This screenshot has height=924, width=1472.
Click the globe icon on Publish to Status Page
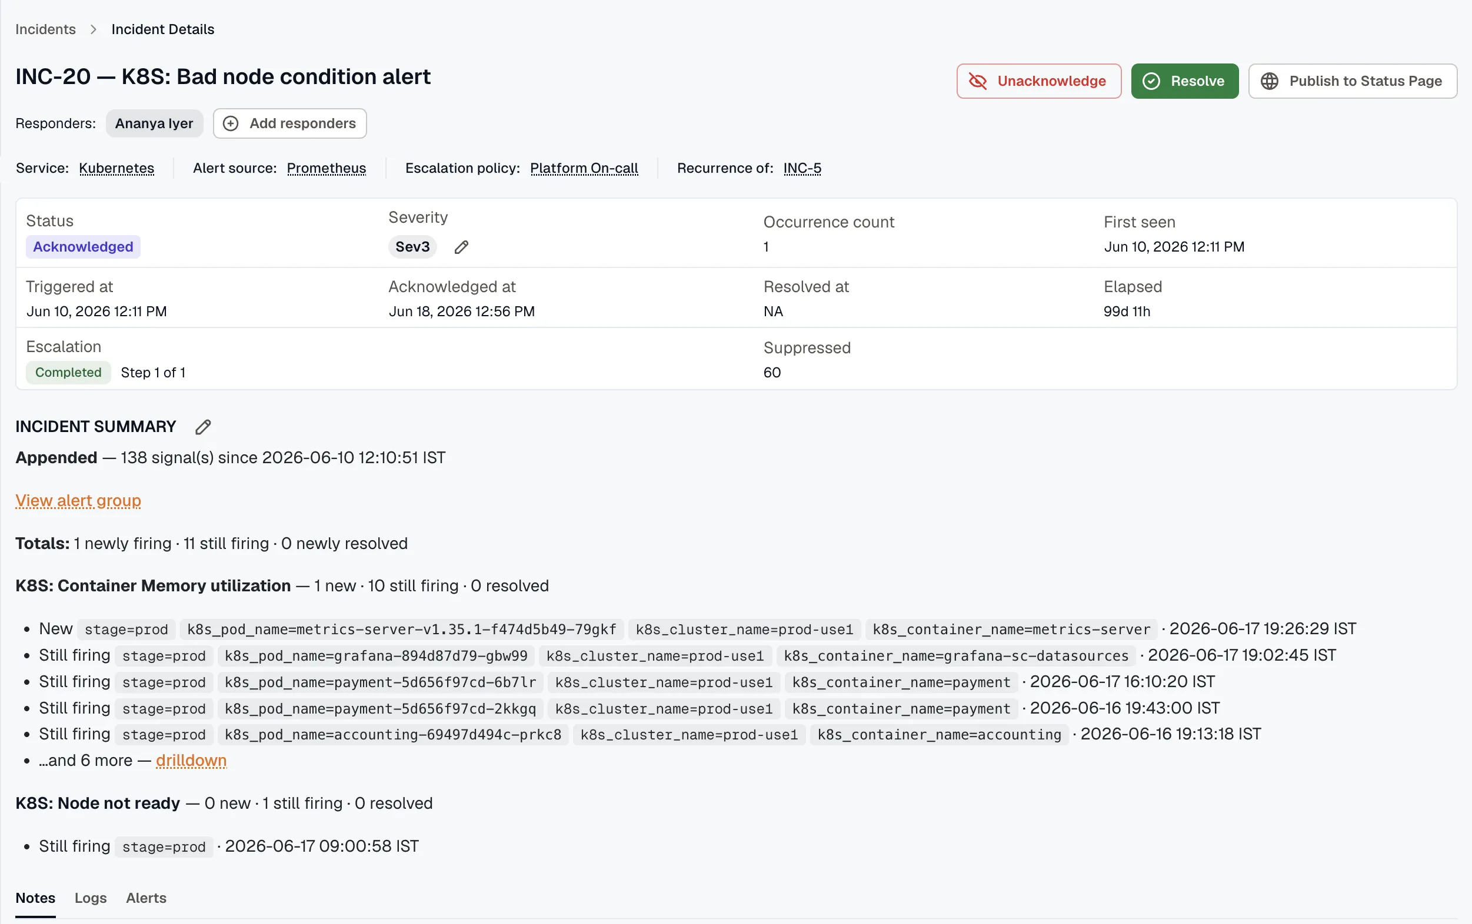[1270, 81]
